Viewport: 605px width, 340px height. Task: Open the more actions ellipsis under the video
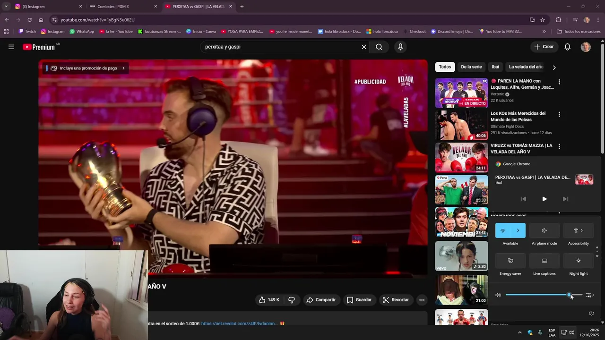pos(422,300)
